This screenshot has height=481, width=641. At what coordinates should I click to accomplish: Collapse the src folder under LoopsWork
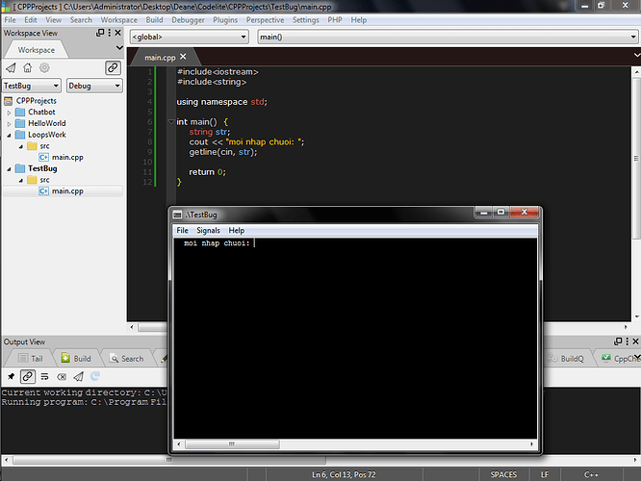pyautogui.click(x=20, y=146)
